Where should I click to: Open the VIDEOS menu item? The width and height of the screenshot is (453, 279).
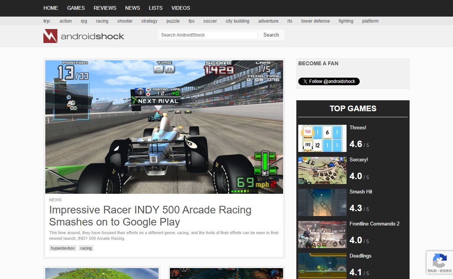point(181,8)
